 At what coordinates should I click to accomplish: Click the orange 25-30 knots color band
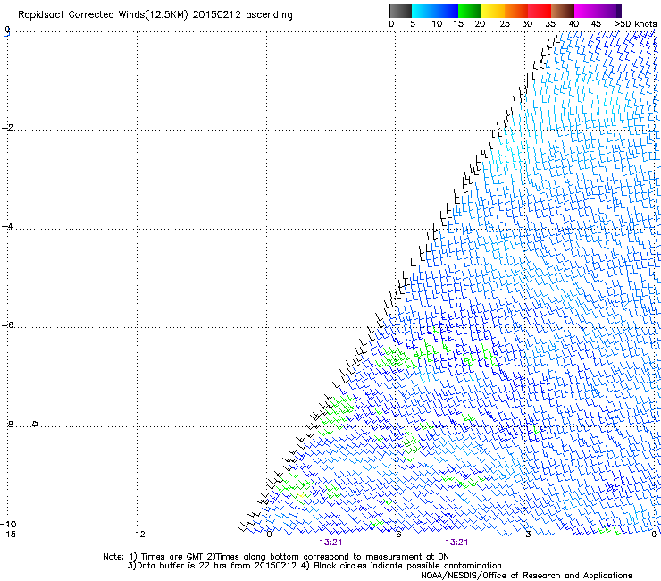click(x=516, y=11)
